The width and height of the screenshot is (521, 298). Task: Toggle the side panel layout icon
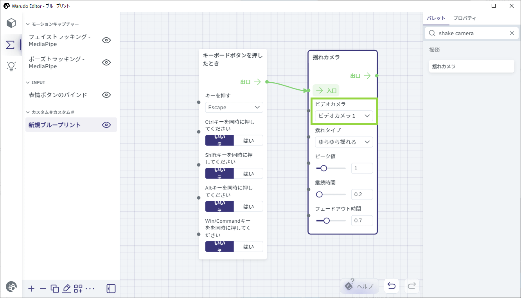(111, 289)
